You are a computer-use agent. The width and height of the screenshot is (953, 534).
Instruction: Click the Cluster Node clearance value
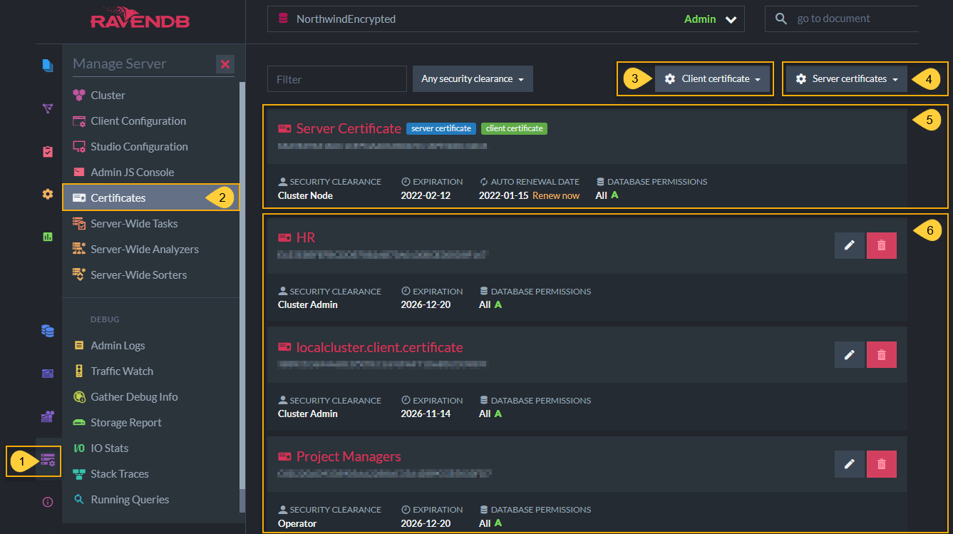point(305,195)
